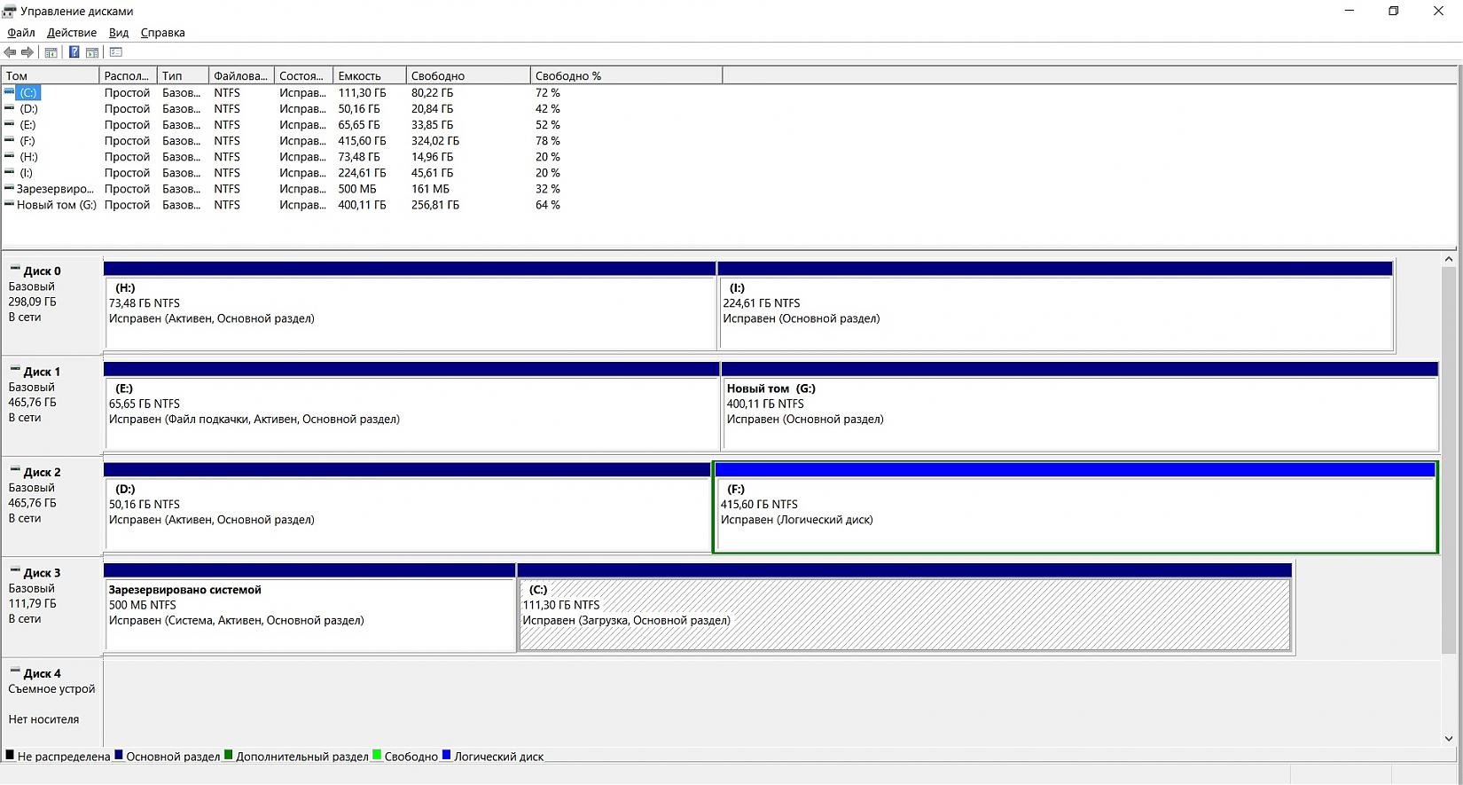The image size is (1463, 785).
Task: Select the Диск 2 header panel
Action: click(x=53, y=507)
